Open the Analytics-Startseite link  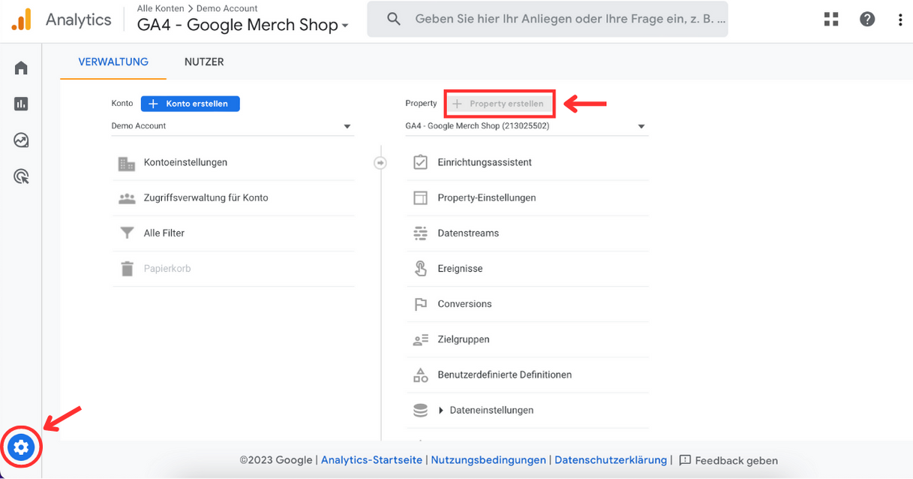pos(371,460)
